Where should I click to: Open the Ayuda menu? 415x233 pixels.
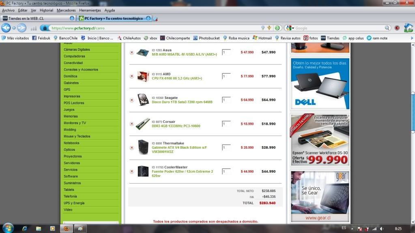(x=110, y=10)
